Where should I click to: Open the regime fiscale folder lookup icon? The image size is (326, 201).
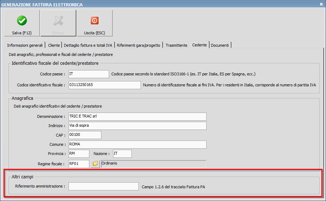[95, 164]
